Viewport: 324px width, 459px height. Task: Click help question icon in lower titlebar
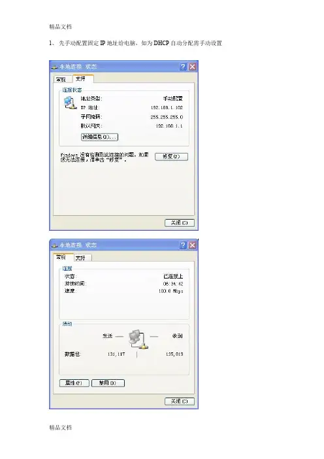(183, 245)
